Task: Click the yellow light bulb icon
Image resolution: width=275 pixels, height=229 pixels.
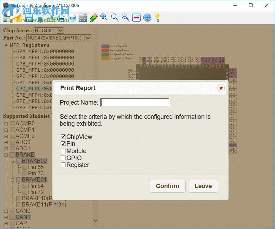Action: click(x=158, y=18)
